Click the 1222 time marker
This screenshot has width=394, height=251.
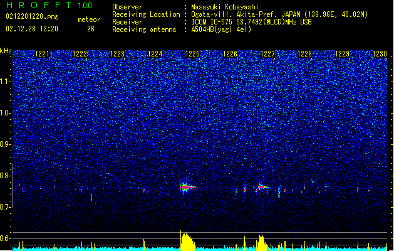click(80, 54)
